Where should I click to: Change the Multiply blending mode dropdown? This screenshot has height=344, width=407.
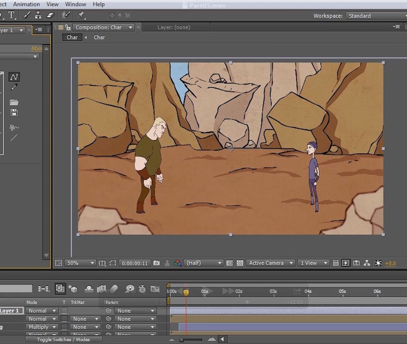click(42, 326)
